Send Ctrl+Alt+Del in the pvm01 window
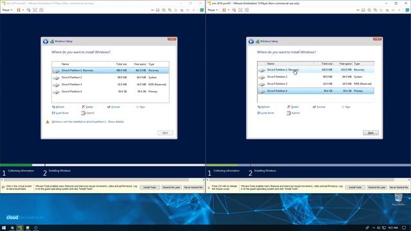411x231 pixels. (234, 10)
